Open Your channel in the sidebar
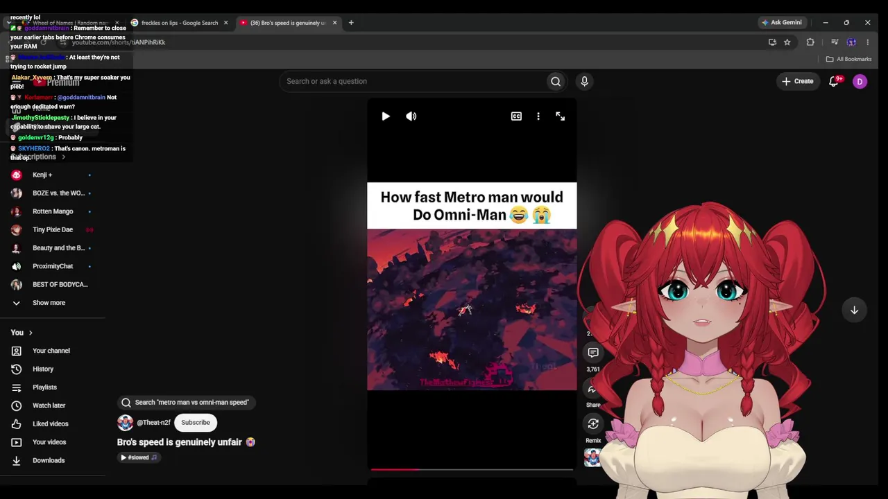 (51, 351)
